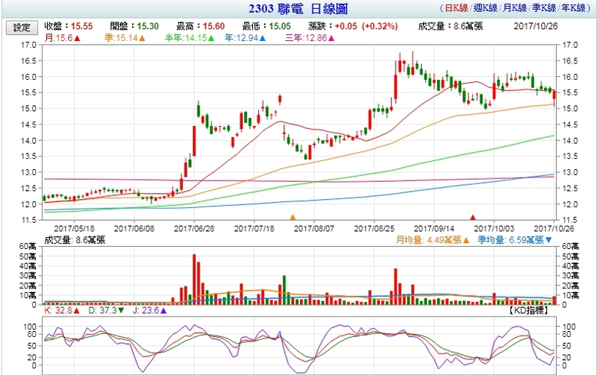Click the red up arrow beside 月:15.6

tap(77, 38)
